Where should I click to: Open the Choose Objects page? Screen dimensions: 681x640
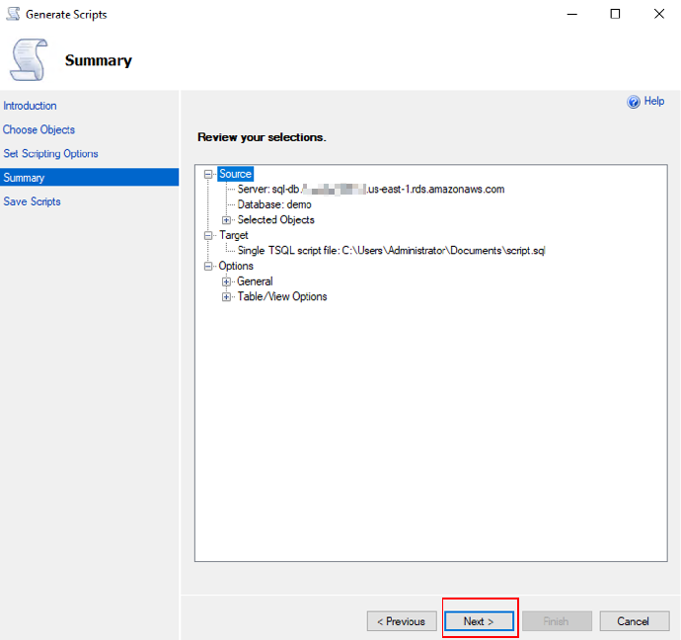(x=39, y=129)
